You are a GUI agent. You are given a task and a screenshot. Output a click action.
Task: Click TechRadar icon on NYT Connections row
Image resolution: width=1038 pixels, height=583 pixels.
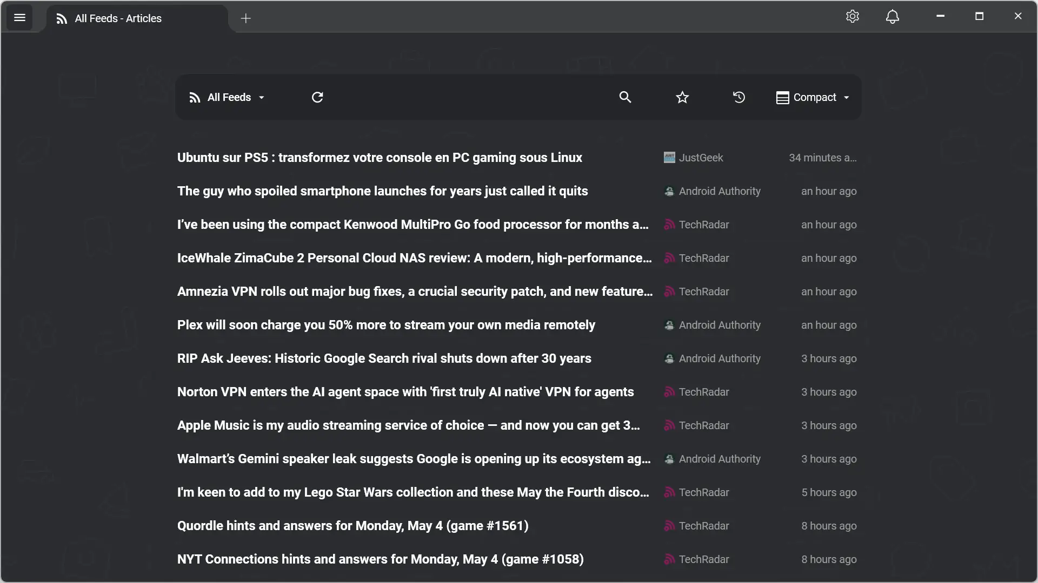[x=669, y=559]
